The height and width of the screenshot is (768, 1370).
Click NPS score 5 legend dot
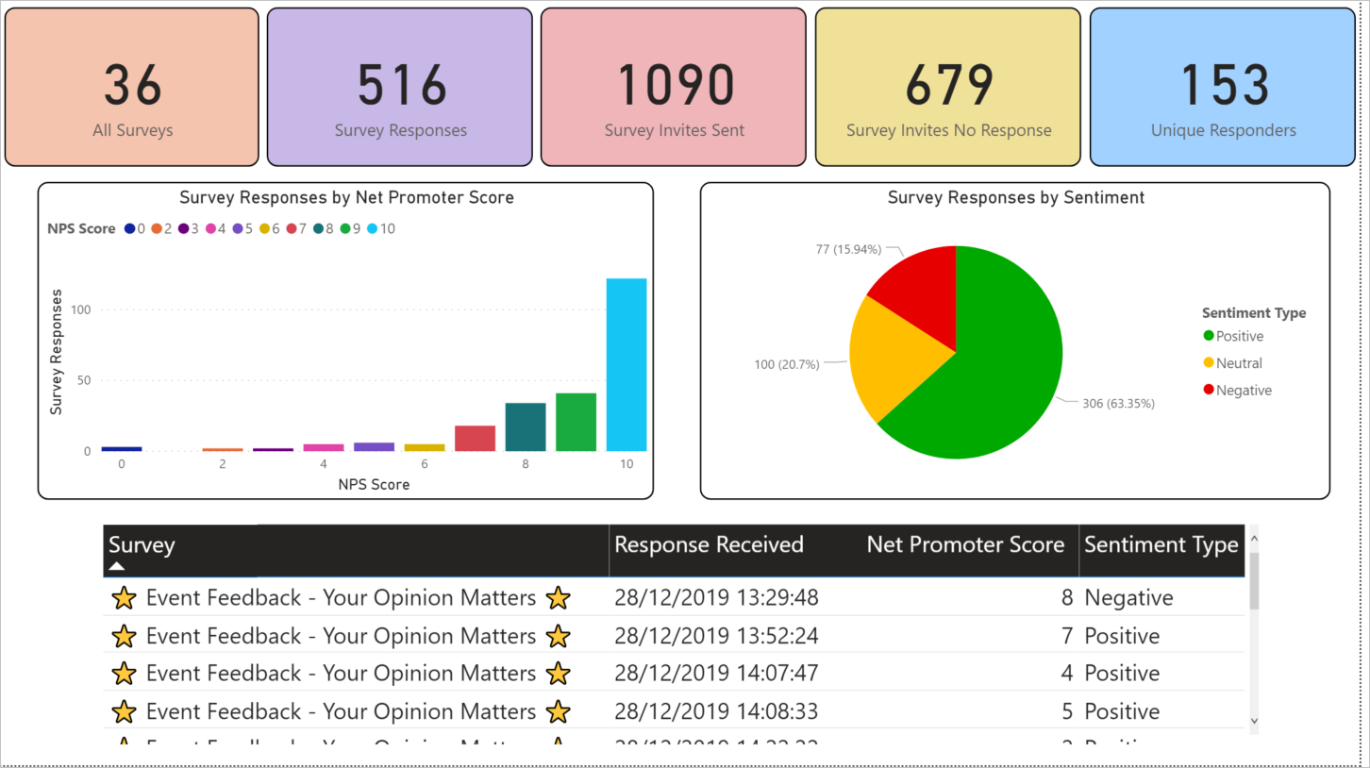pos(238,228)
